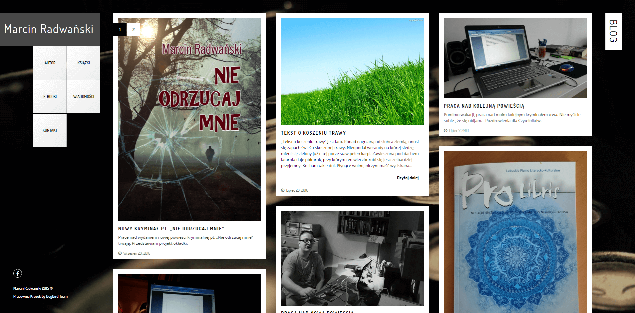
Task: Open the post PRACA NAD KOLEJNĄ POWIEŚCIĄ
Action: click(484, 106)
